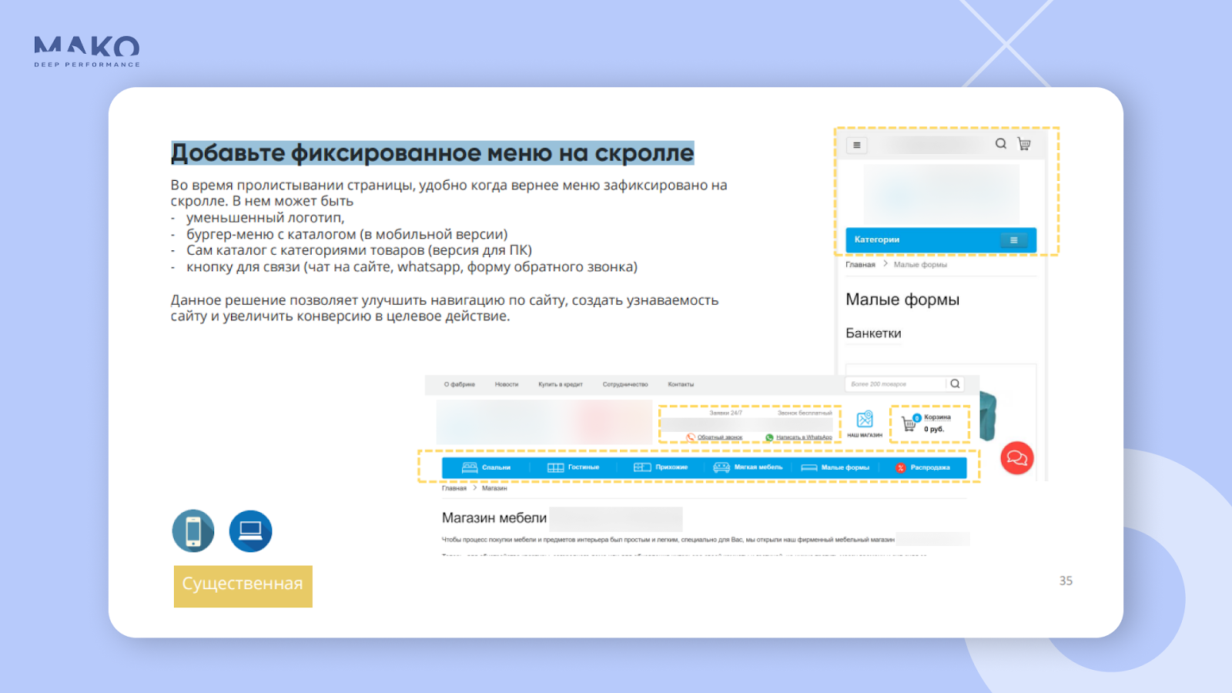This screenshot has width=1232, height=693.
Task: Click the red percent icon beside 'Распродажа'
Action: coord(900,467)
